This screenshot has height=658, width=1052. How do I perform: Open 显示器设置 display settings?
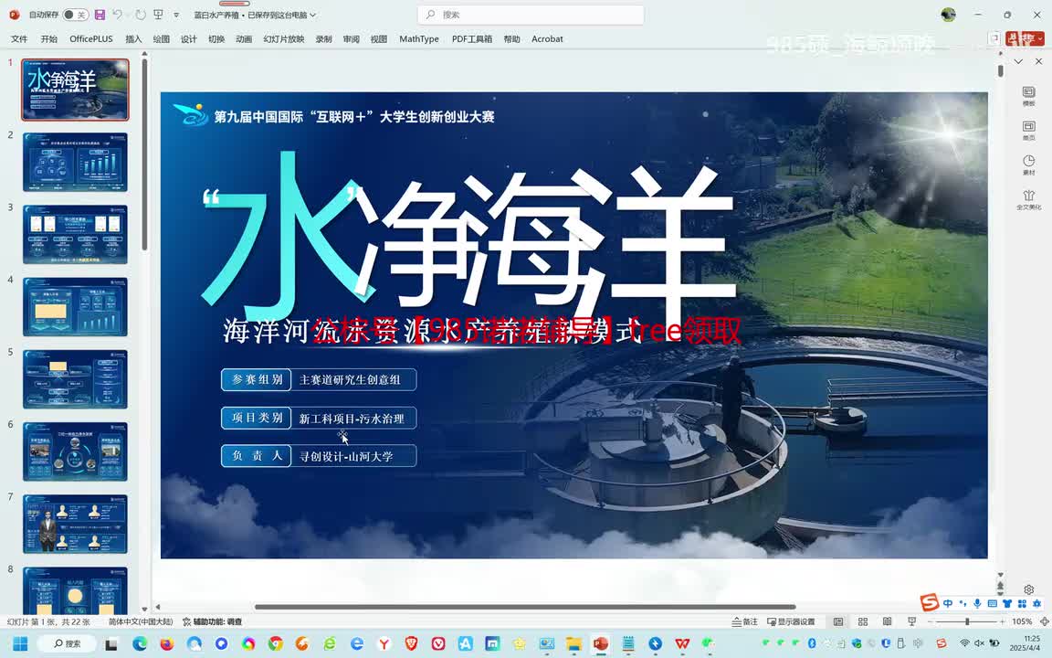(x=791, y=621)
